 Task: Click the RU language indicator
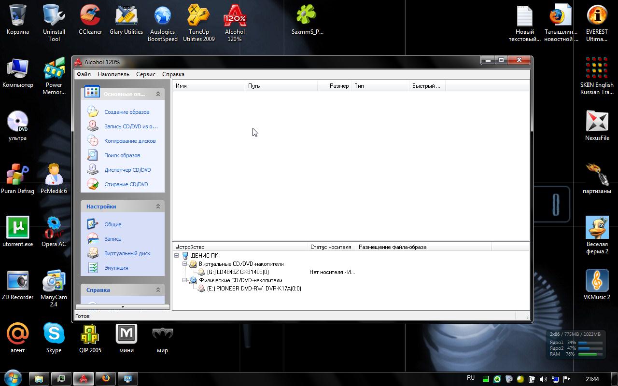click(471, 378)
